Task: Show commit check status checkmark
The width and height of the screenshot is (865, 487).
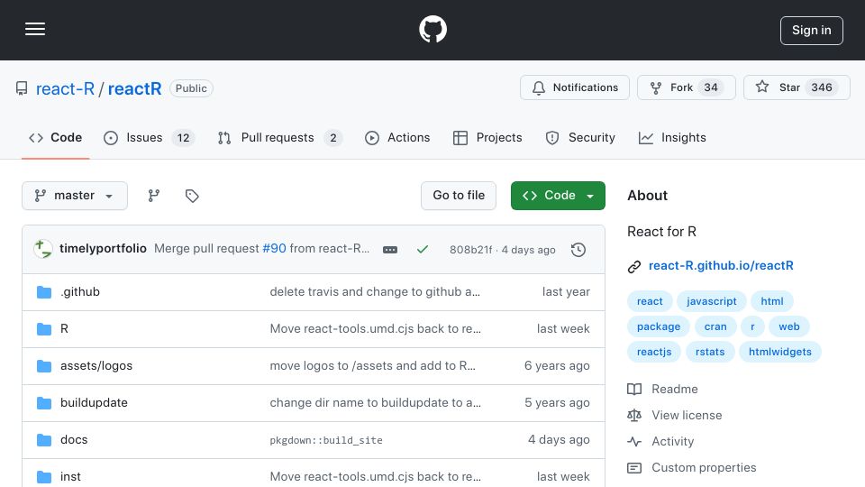Action: click(423, 250)
